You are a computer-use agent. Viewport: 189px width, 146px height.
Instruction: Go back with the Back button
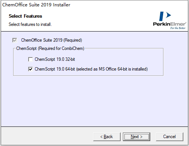107,137
